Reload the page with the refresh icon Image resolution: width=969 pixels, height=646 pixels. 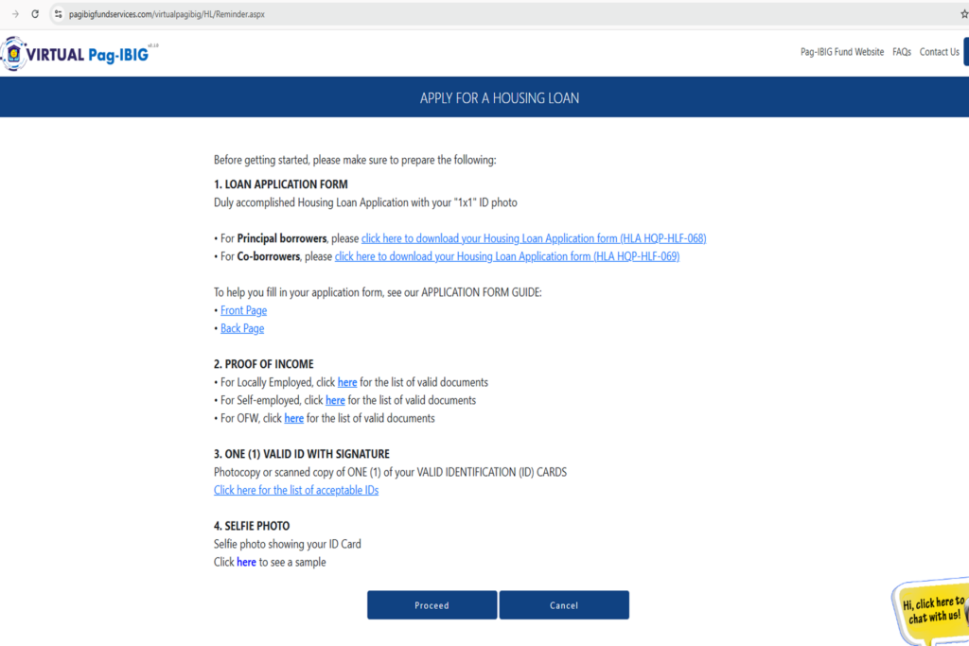(35, 14)
